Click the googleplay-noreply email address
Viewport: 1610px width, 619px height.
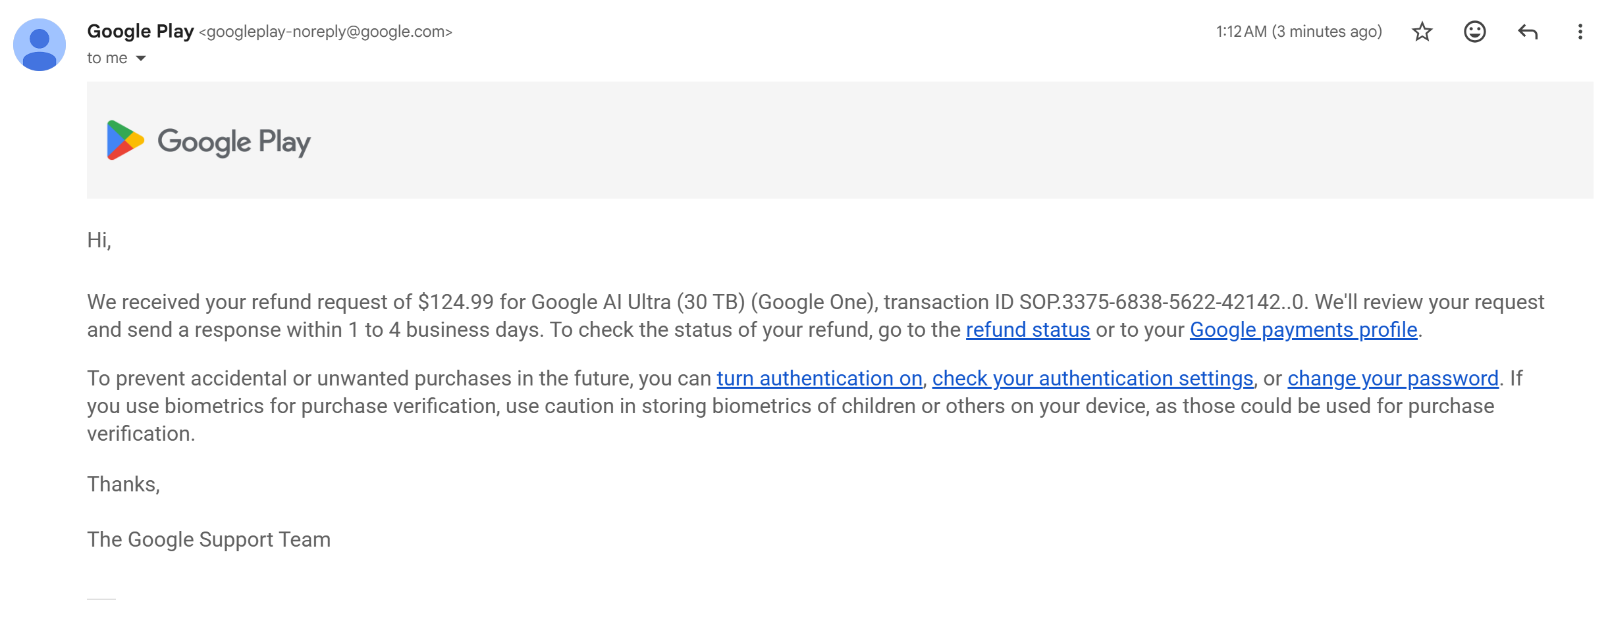[x=326, y=32]
